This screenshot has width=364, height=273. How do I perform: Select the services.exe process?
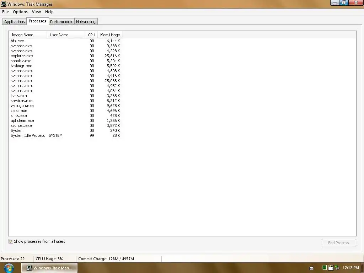(65, 101)
